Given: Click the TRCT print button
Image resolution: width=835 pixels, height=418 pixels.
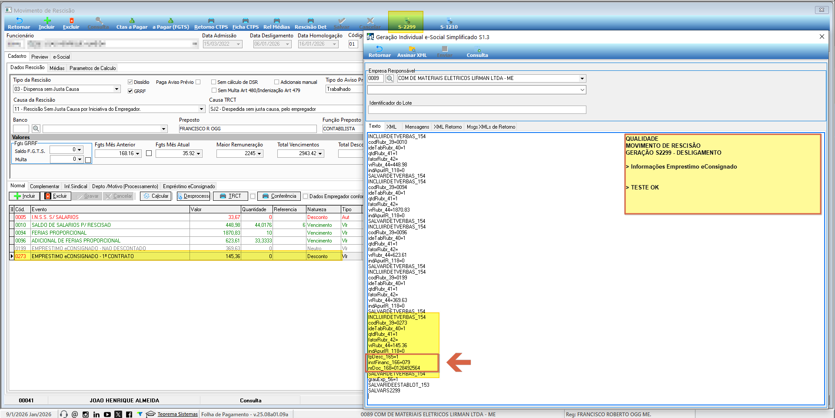Looking at the screenshot, I should (x=230, y=196).
